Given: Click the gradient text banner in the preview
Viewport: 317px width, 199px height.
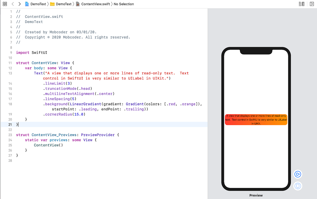Looking at the screenshot, I should click(256, 119).
